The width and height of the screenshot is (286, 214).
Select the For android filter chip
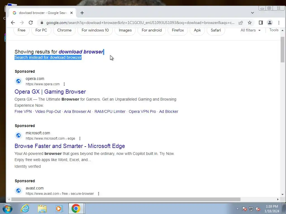[x=152, y=30]
